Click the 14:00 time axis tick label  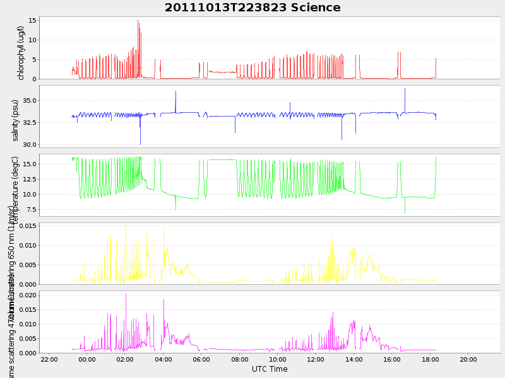[354, 359]
